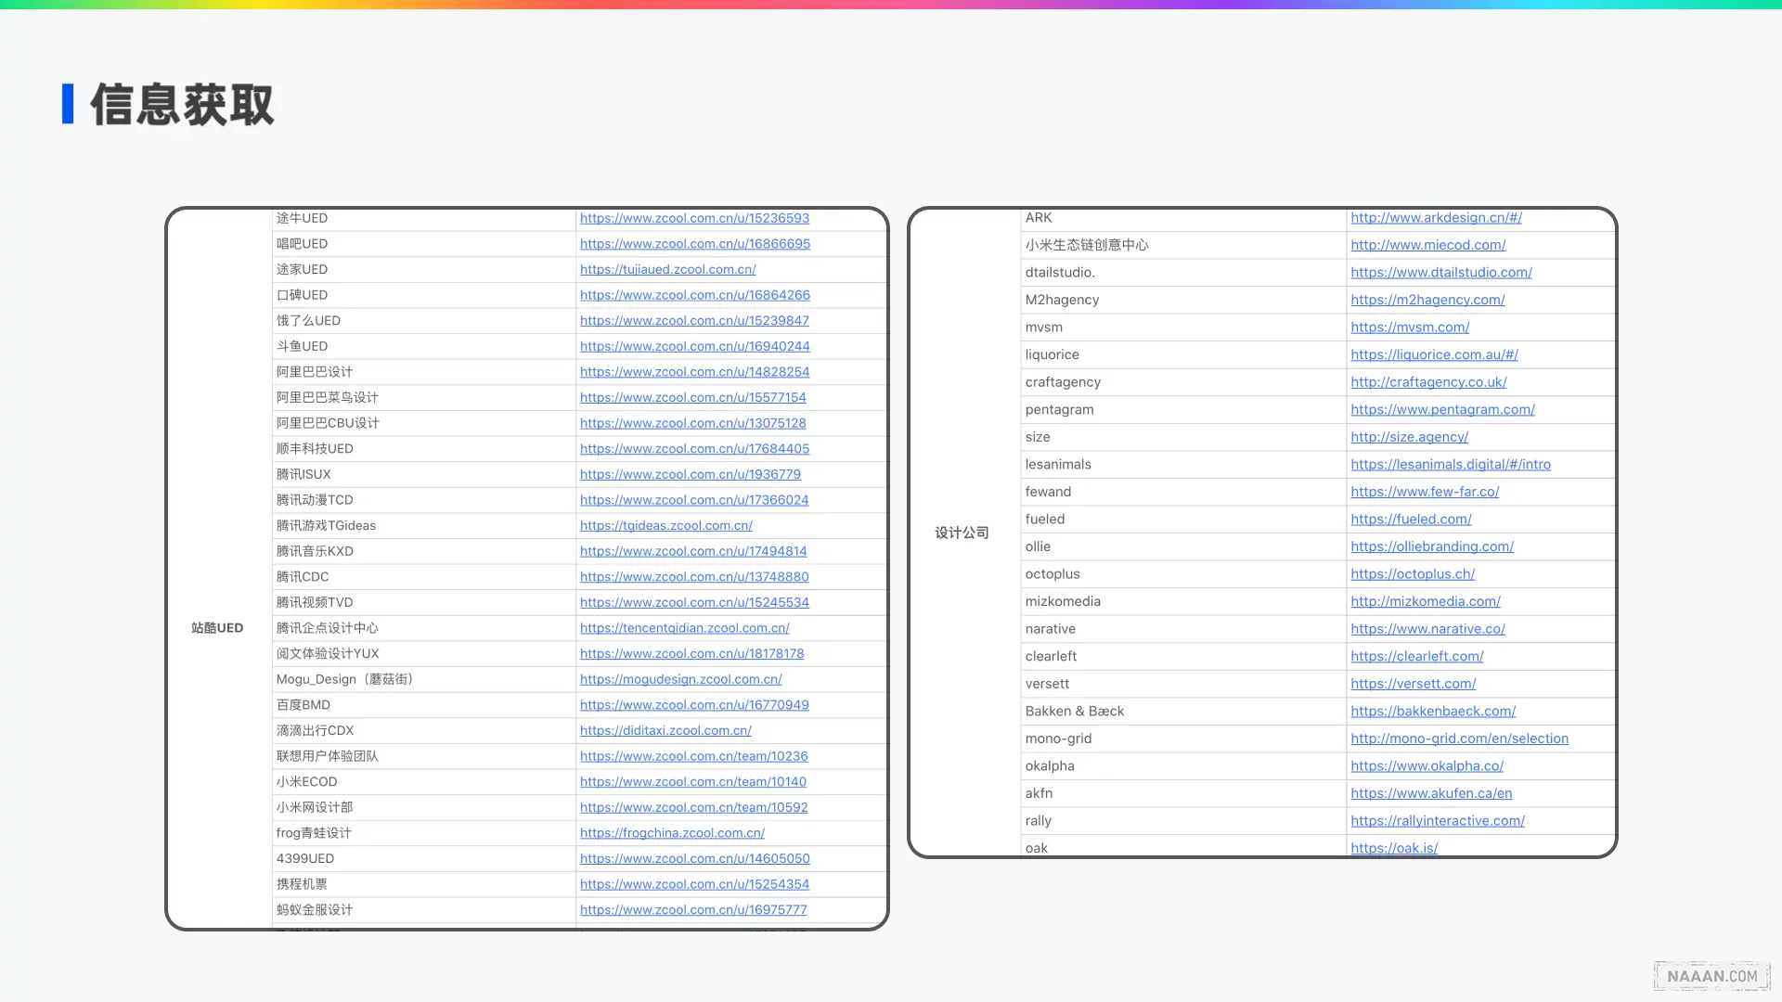The height and width of the screenshot is (1002, 1782).
Task: Select the 站酷UED category cell
Action: click(217, 628)
